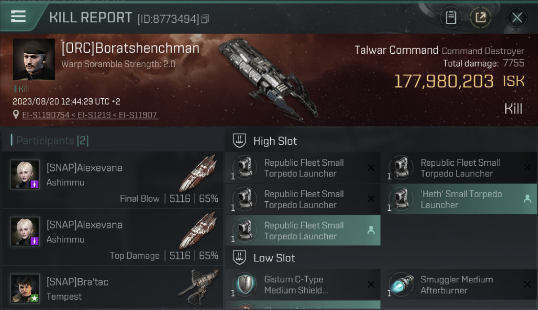
Task: Open Boratshenchman's character portrait
Action: [x=34, y=59]
